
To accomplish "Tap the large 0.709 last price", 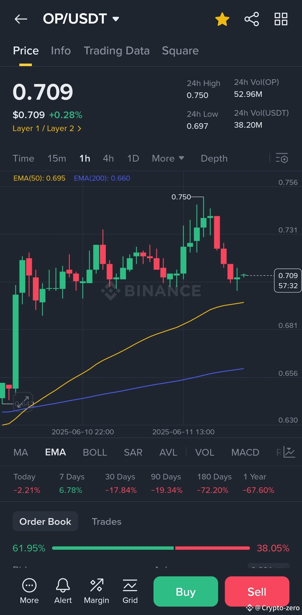I will pyautogui.click(x=43, y=92).
